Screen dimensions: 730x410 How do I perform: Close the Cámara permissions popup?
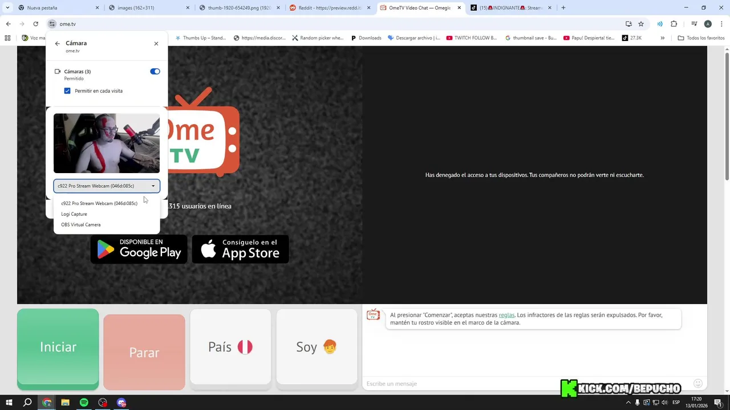[x=156, y=43]
